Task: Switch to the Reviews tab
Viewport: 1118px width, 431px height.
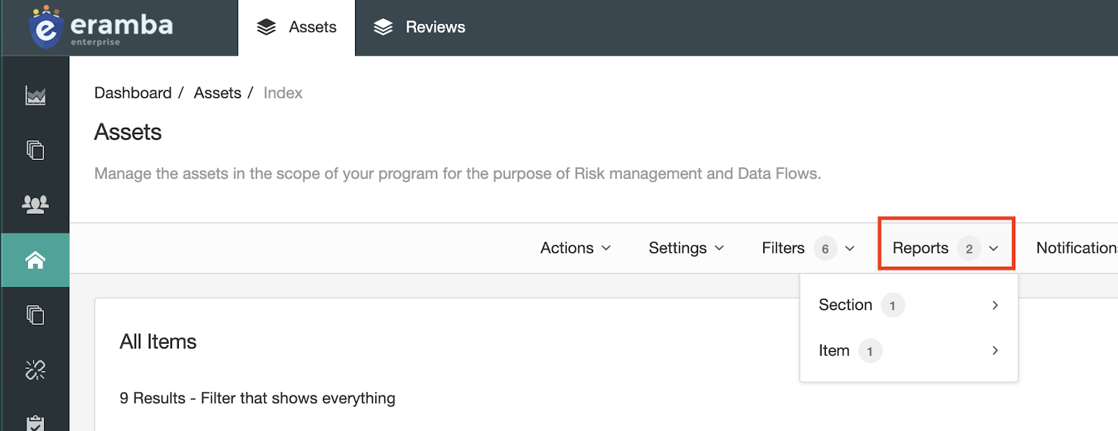Action: [419, 28]
